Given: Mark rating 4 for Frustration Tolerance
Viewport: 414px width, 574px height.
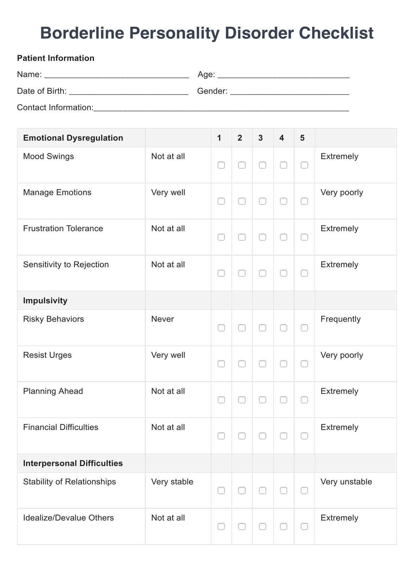Looking at the screenshot, I should (283, 237).
